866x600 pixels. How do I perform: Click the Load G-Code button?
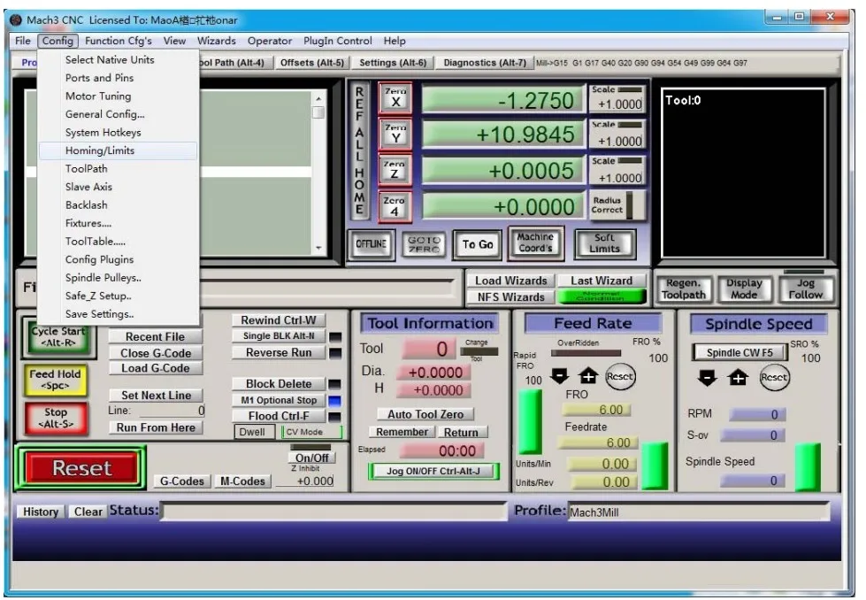coord(156,368)
